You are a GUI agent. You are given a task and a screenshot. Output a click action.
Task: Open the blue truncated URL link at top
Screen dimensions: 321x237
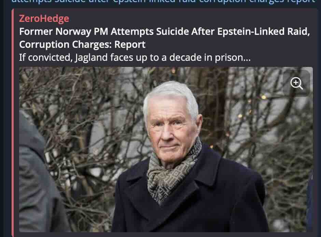click(163, 2)
